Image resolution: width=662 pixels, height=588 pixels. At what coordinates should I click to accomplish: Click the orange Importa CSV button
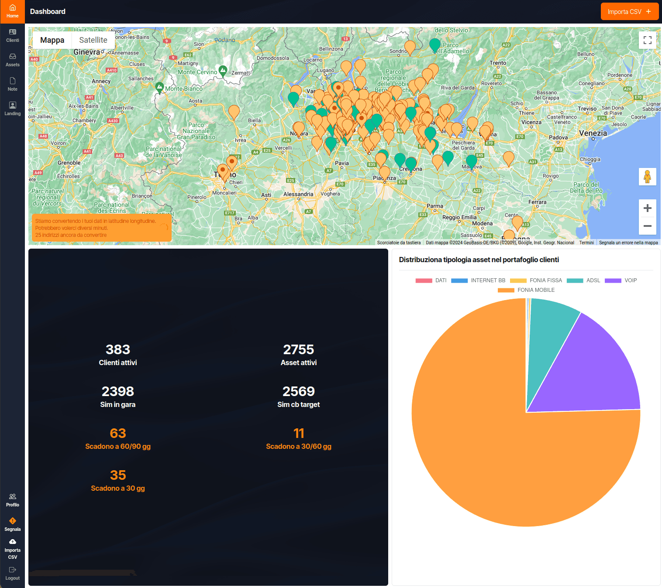point(629,12)
